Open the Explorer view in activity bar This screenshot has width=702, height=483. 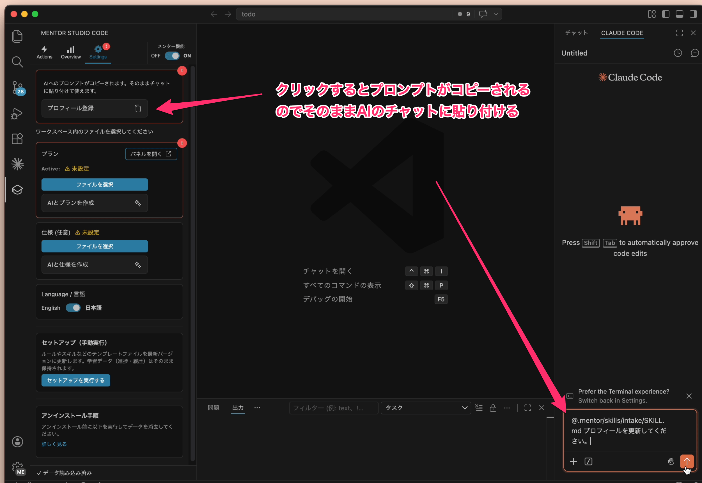17,36
